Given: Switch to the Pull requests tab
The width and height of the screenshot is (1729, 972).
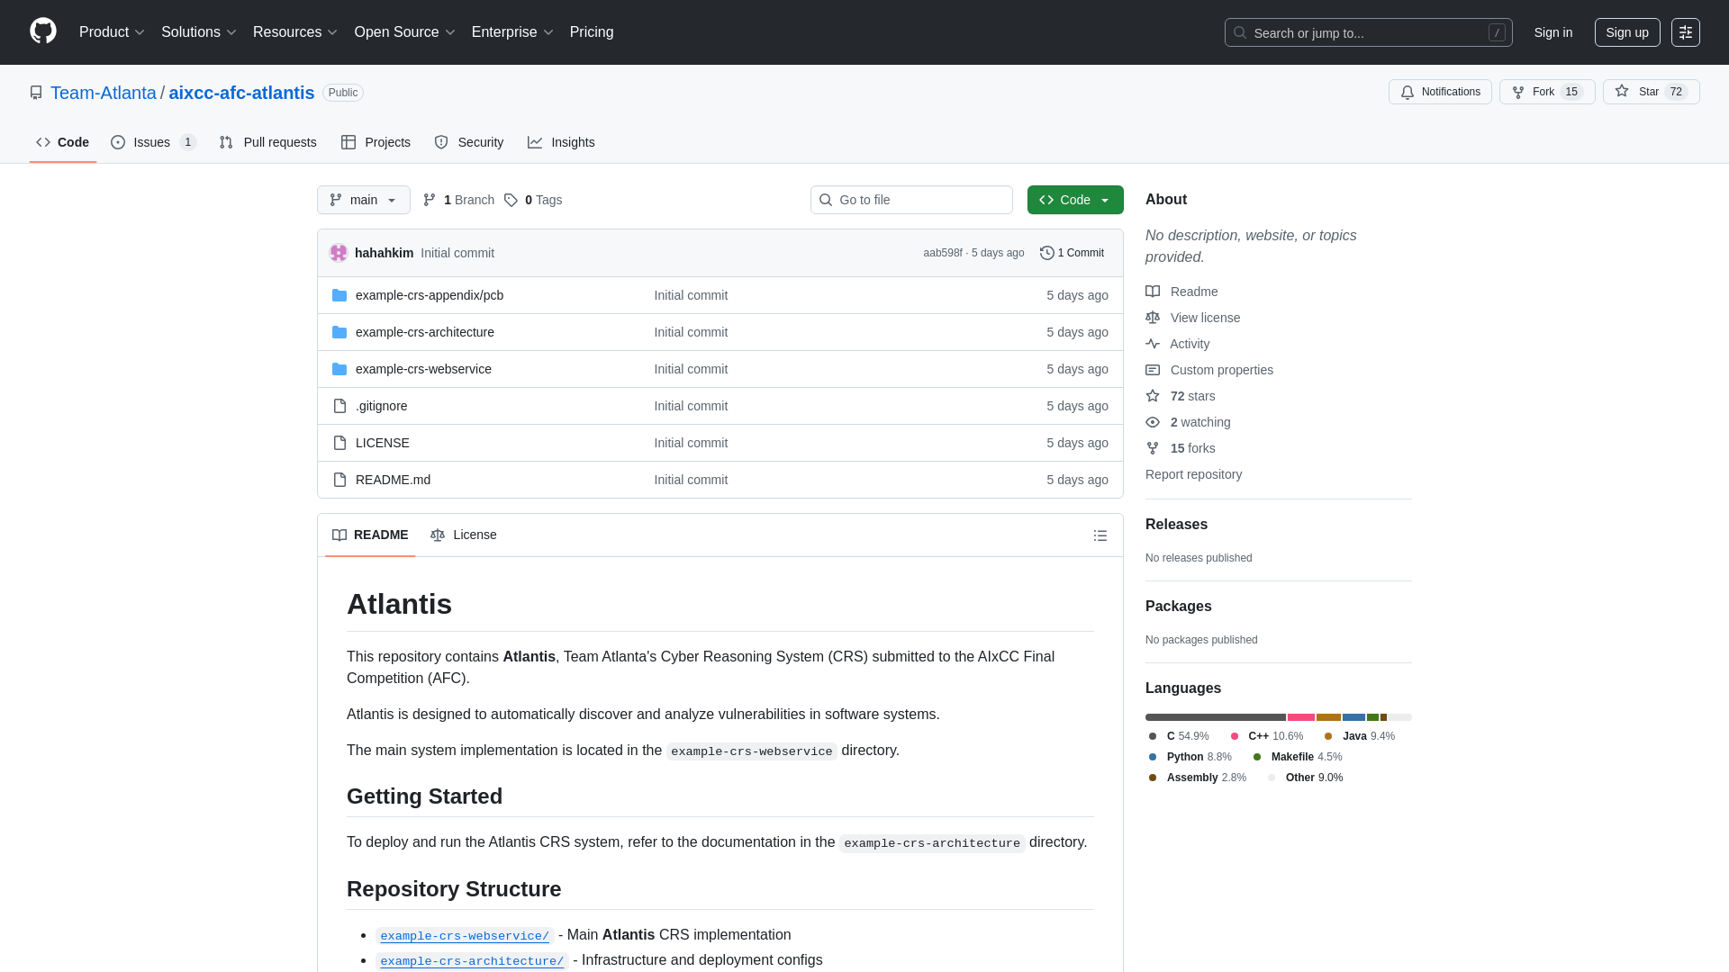Looking at the screenshot, I should (267, 142).
